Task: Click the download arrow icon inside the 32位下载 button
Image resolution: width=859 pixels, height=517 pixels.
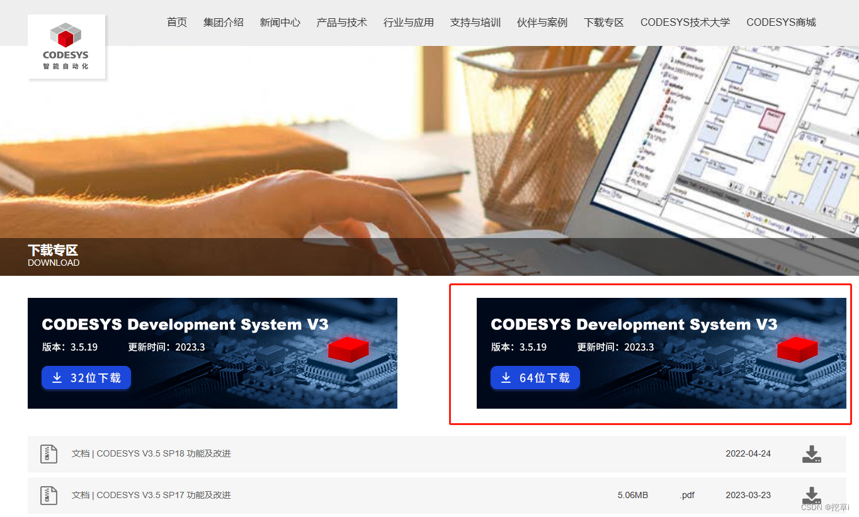Action: click(x=57, y=377)
